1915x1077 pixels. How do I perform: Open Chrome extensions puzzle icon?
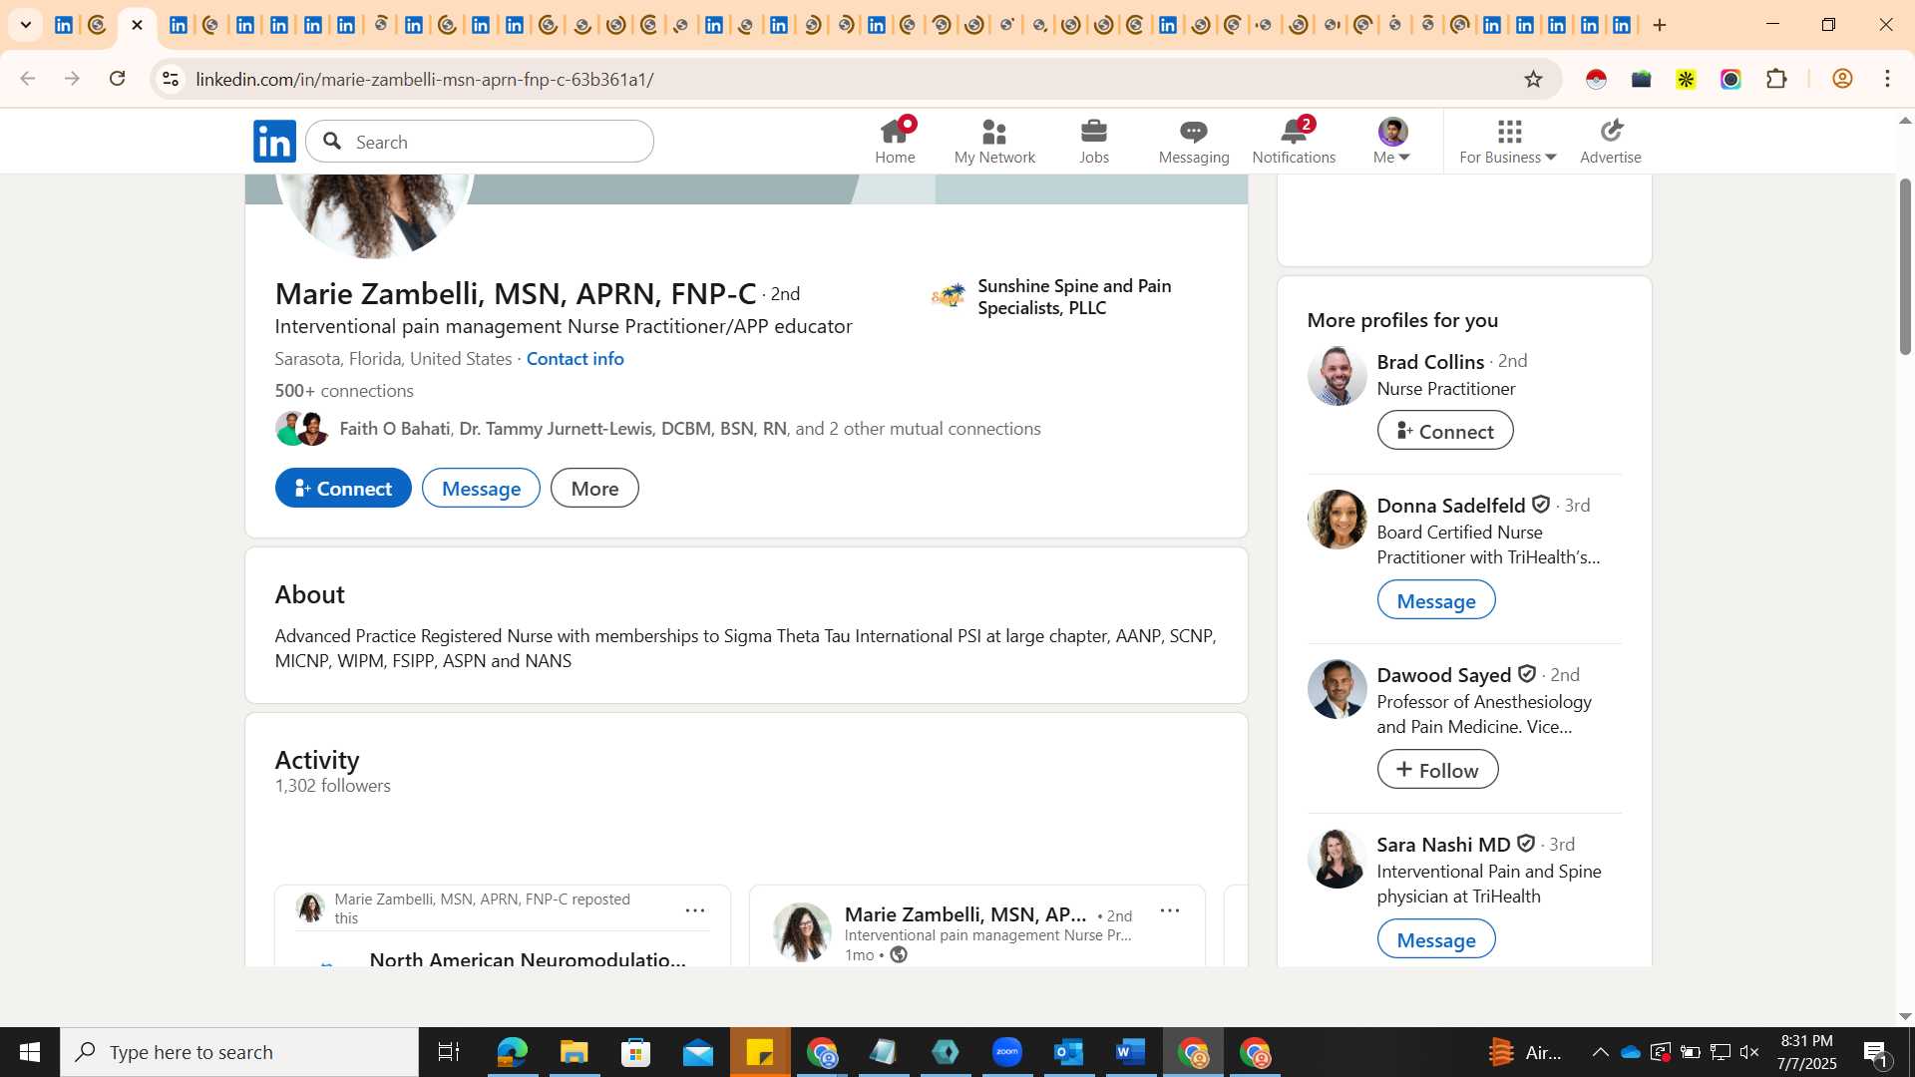[1776, 79]
